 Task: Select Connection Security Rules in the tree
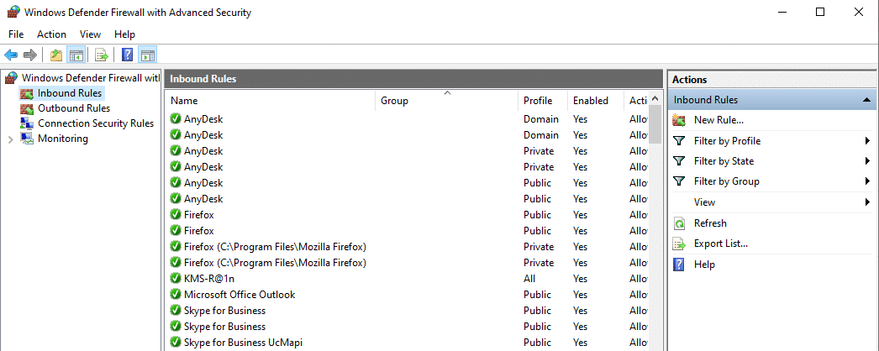pos(95,123)
